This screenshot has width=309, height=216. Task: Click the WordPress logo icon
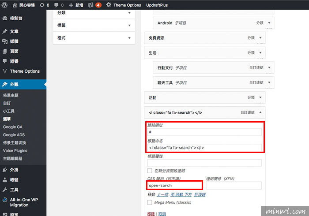(4, 5)
